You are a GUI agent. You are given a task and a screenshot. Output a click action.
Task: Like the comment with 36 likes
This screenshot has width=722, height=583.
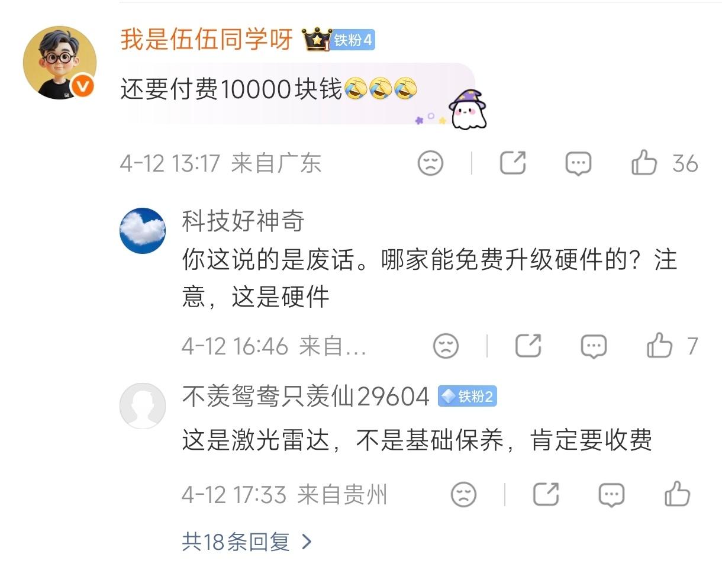[644, 162]
